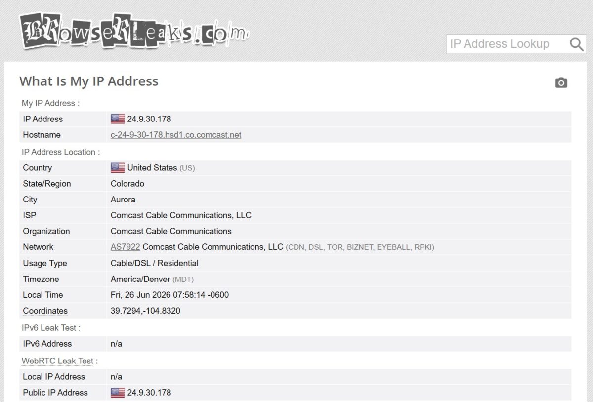Viewport: 593px width, 402px height.
Task: Click the Public IP Address value 24.9.30.178
Action: (149, 393)
